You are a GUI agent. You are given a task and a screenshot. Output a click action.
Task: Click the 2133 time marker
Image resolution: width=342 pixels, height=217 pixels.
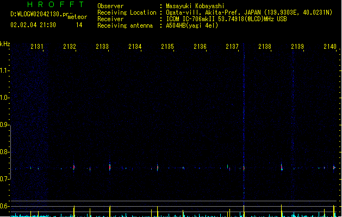tap(102, 46)
